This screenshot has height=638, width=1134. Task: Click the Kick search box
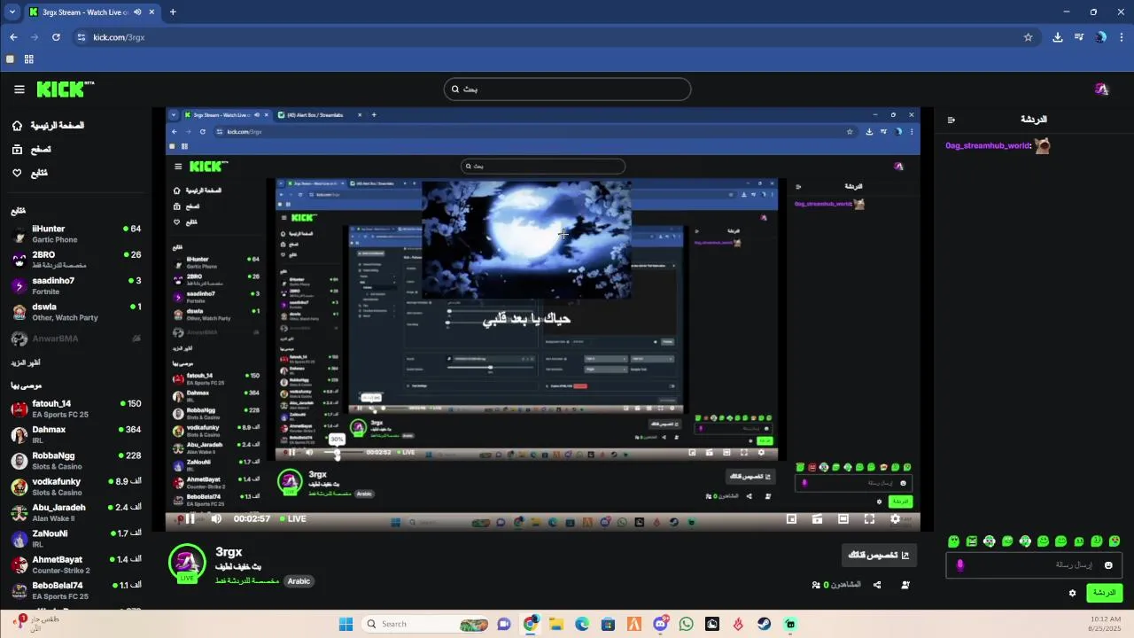click(x=567, y=89)
